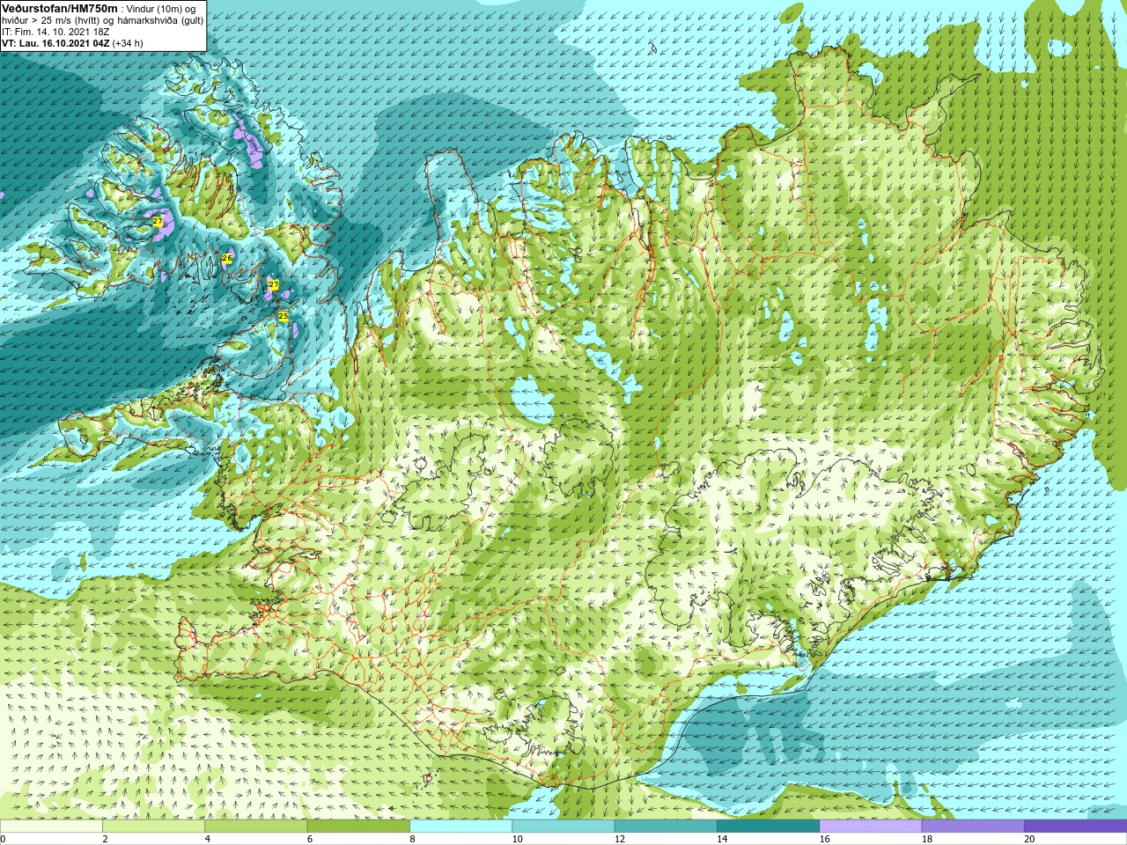Click 'Vindur (10m) og' in the legend

click(161, 9)
